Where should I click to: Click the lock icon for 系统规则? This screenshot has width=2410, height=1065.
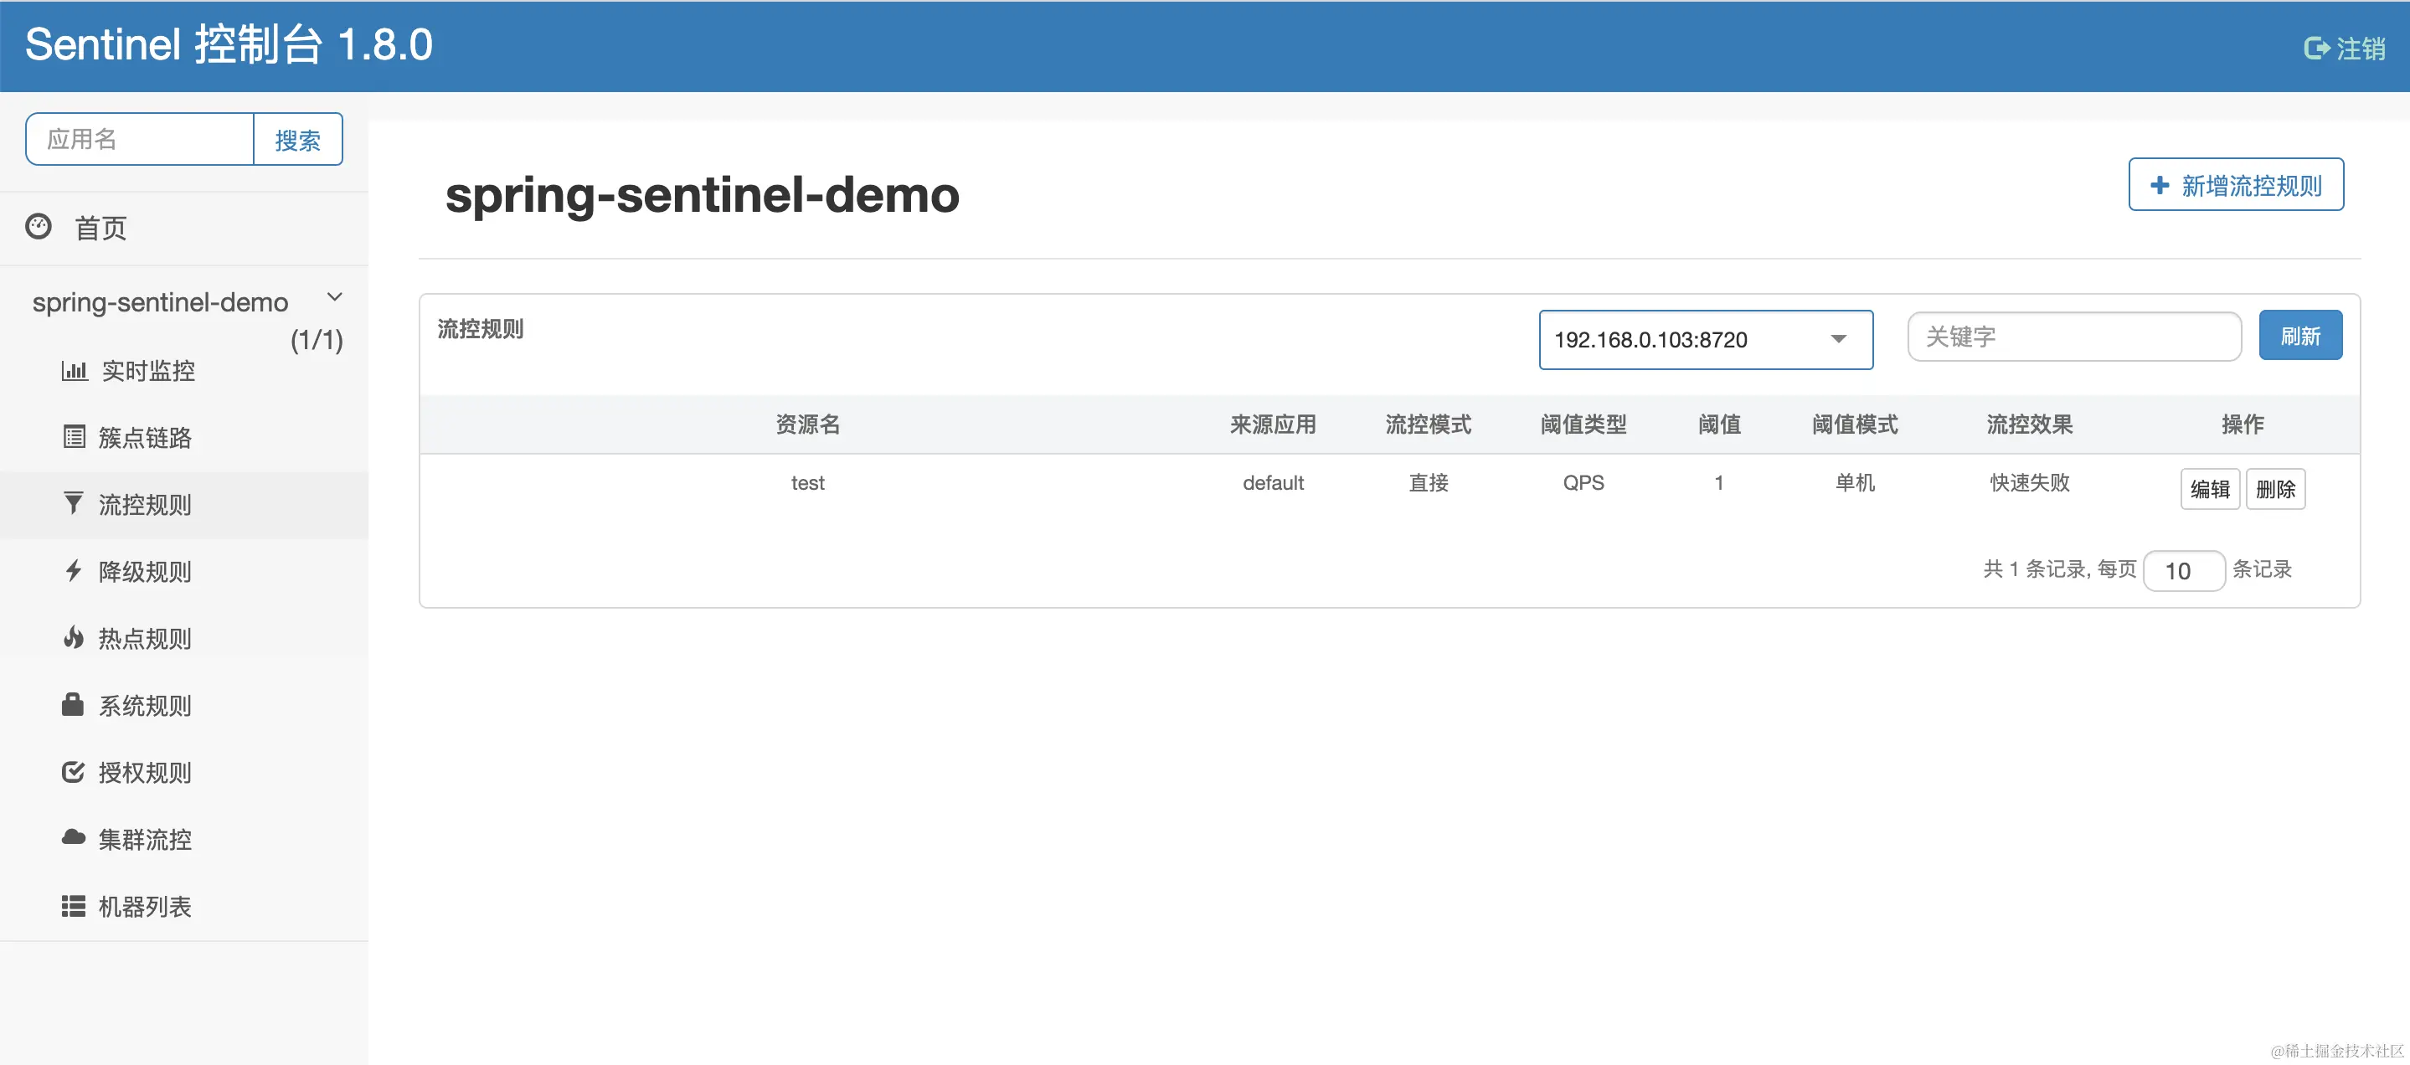pyautogui.click(x=73, y=704)
